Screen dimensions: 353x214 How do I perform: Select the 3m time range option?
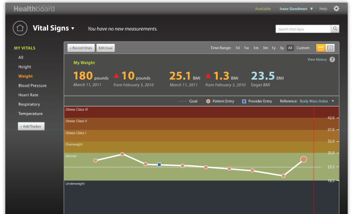pyautogui.click(x=265, y=48)
